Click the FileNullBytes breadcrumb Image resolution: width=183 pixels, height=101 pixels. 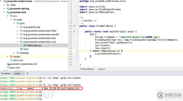pos(87,69)
